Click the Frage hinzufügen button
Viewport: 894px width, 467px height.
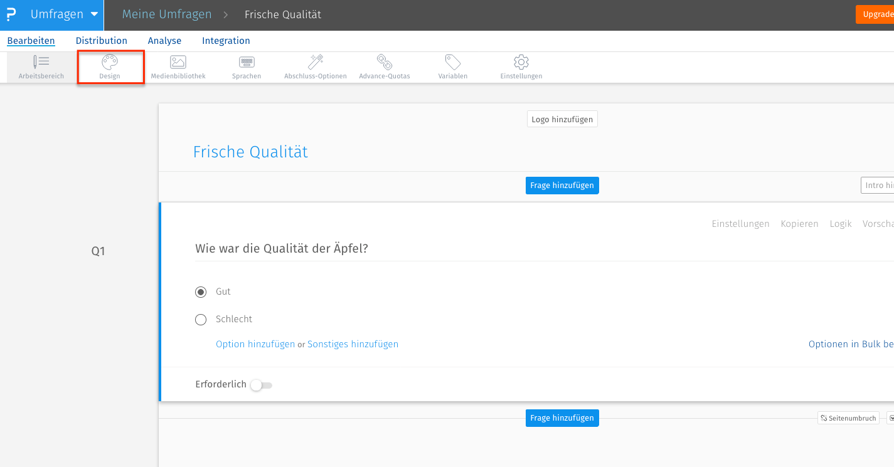[x=561, y=185]
